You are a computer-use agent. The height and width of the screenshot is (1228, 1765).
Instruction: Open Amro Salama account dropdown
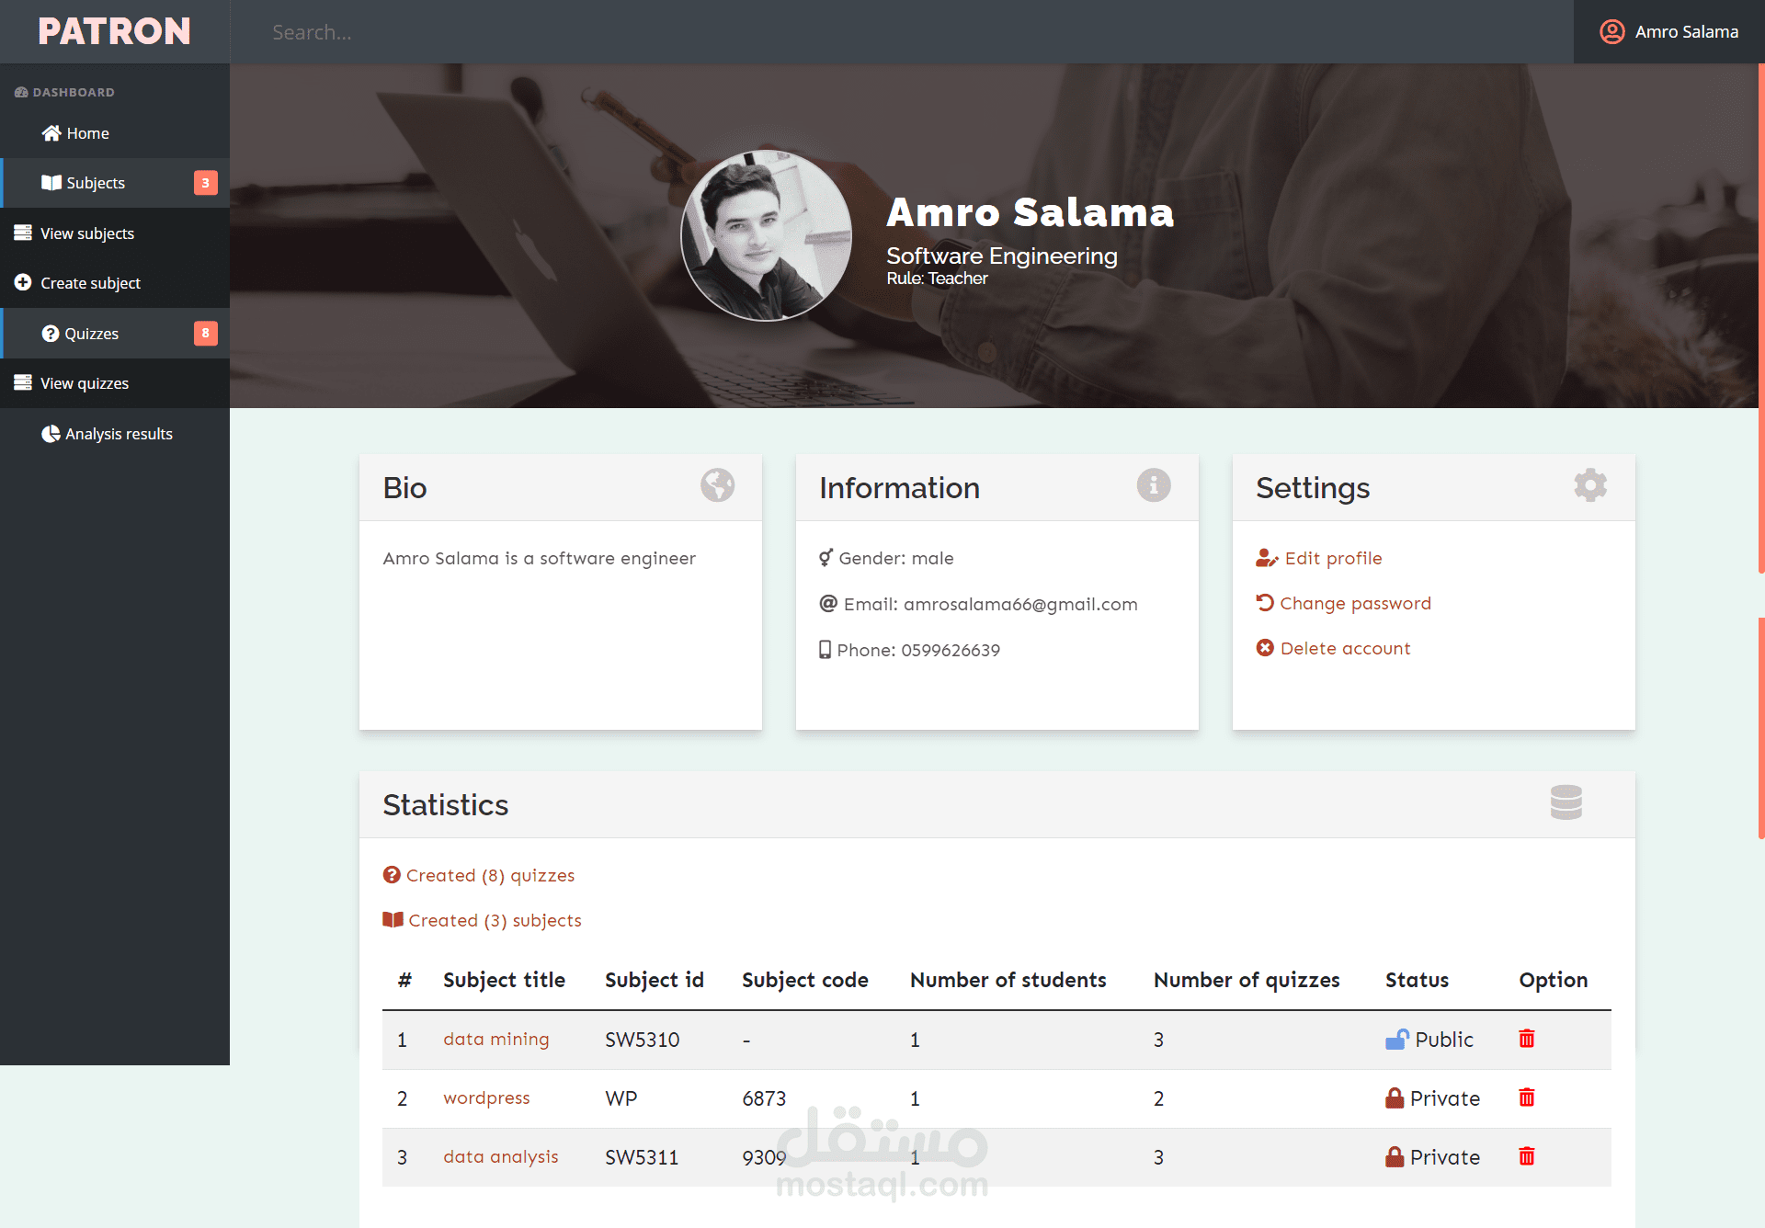pos(1686,32)
